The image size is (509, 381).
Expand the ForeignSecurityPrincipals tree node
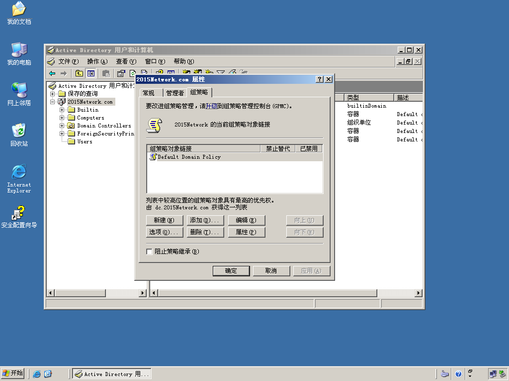click(62, 133)
